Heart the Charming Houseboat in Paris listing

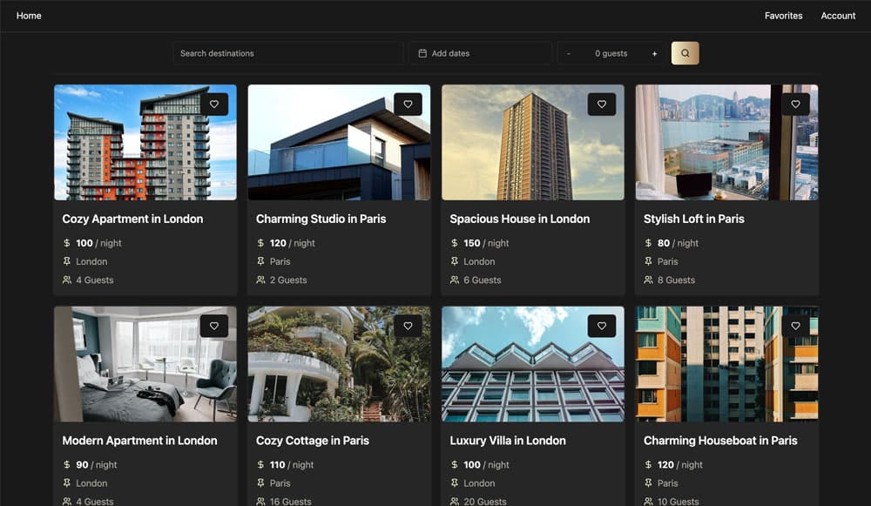coord(795,327)
